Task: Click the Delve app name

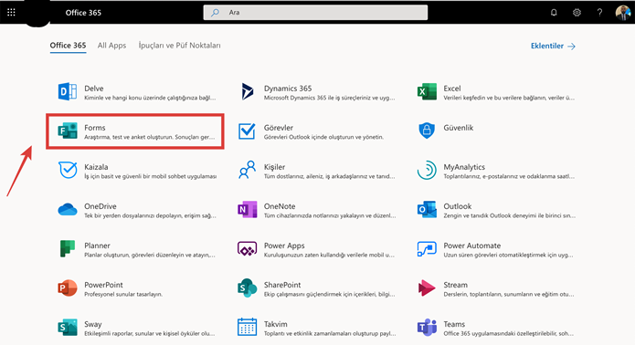Action: tap(94, 89)
